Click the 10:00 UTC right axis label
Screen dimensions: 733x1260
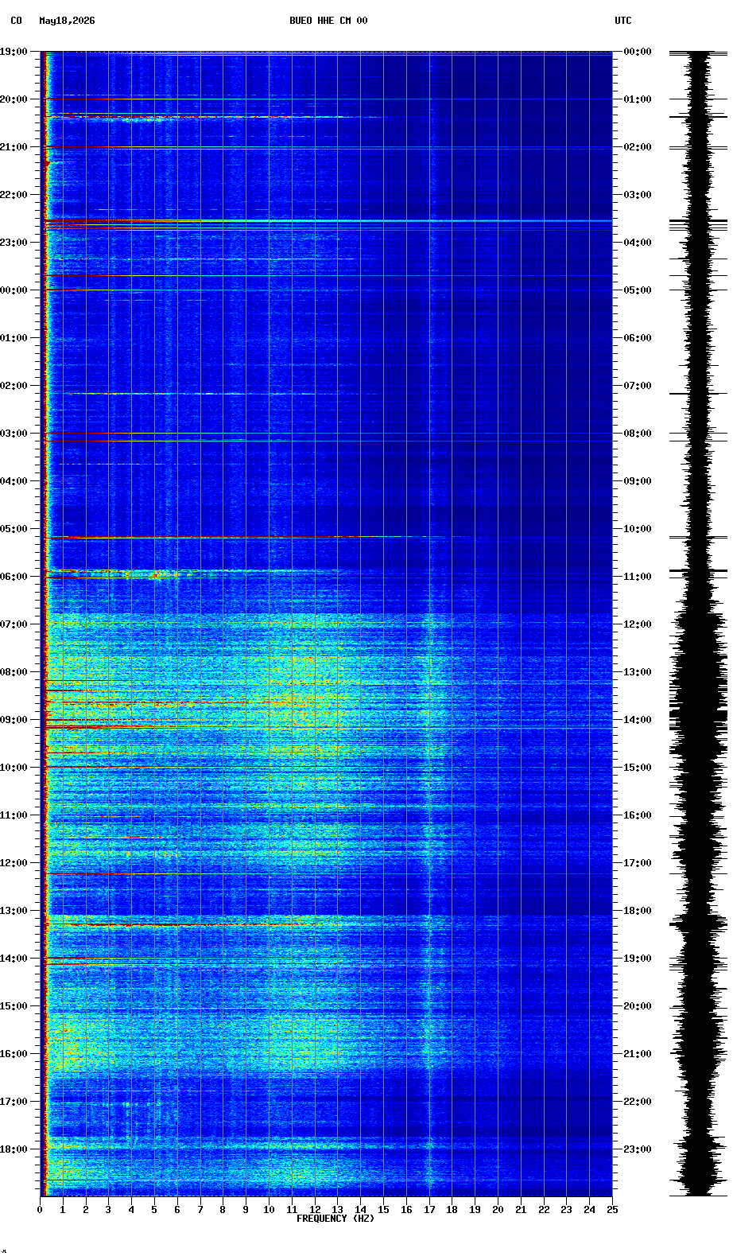pos(638,529)
